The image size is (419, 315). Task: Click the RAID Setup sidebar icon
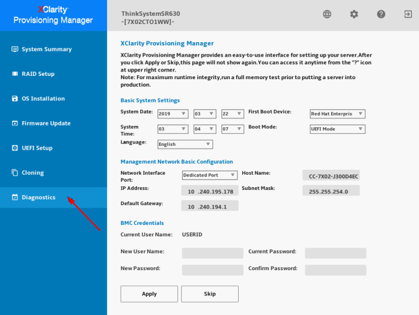[x=15, y=74]
